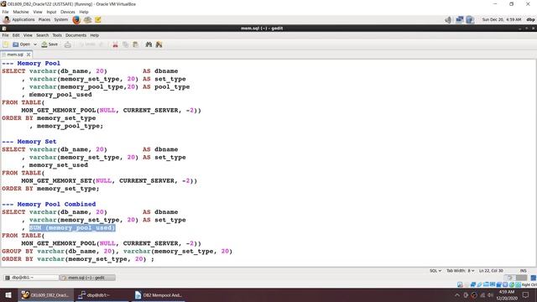The height and width of the screenshot is (302, 537).
Task: Click highlighted SUM (memory_pool_used) text
Action: point(72,227)
